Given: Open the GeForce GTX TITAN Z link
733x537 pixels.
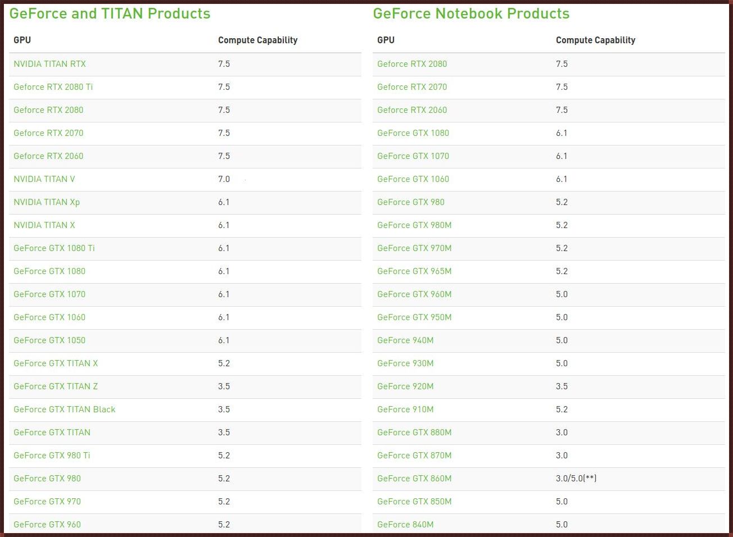Looking at the screenshot, I should tap(56, 386).
